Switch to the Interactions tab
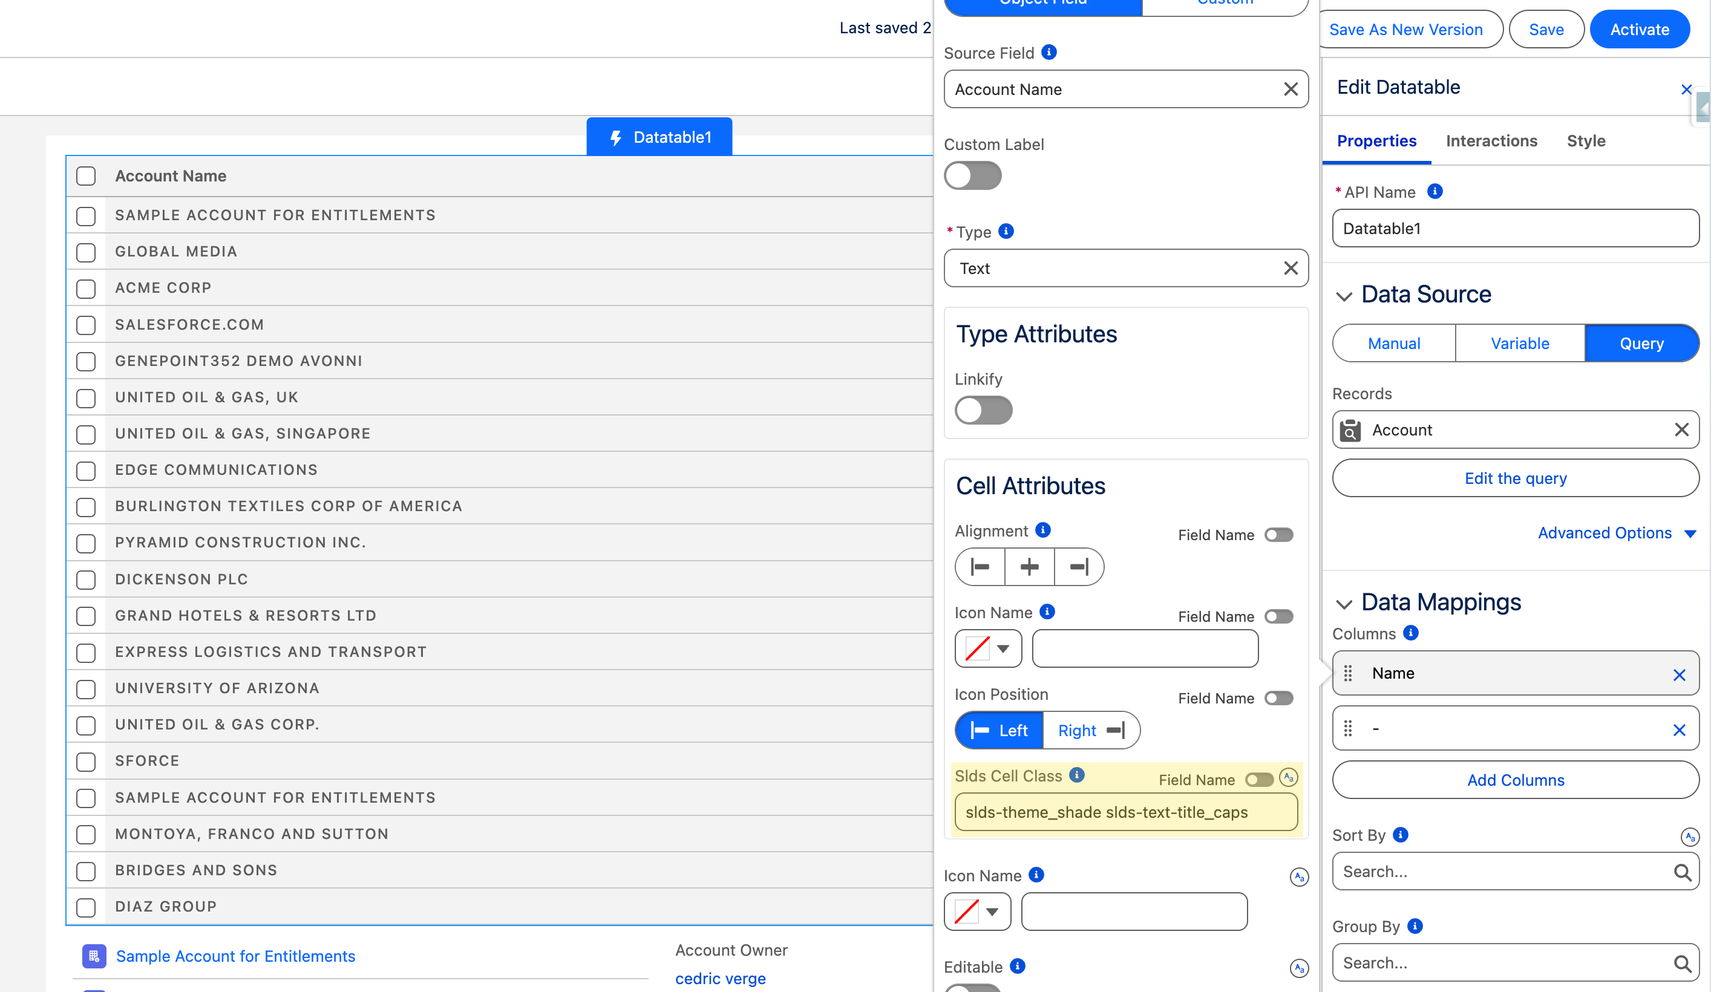The image size is (1711, 992). pyautogui.click(x=1491, y=140)
